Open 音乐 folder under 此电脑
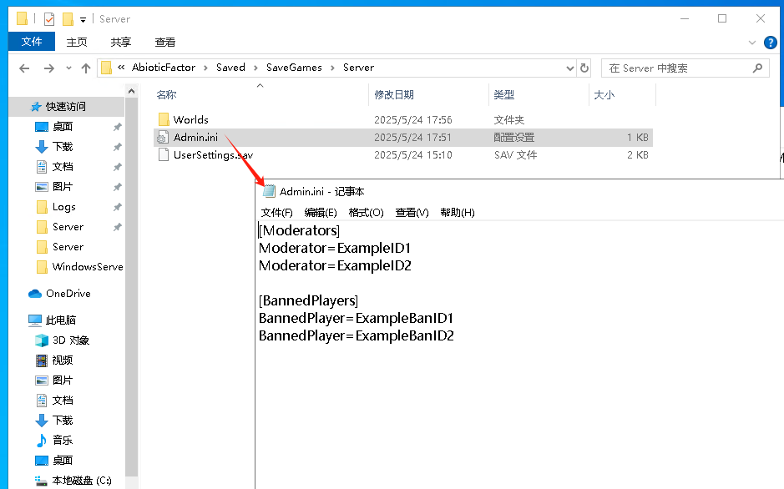 [x=63, y=440]
